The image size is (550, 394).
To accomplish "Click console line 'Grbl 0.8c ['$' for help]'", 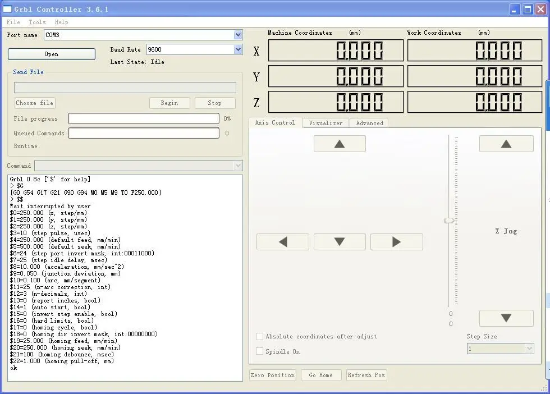I will click(50, 179).
